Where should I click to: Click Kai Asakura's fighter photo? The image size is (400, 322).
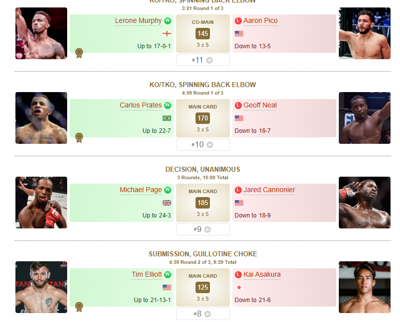365,287
